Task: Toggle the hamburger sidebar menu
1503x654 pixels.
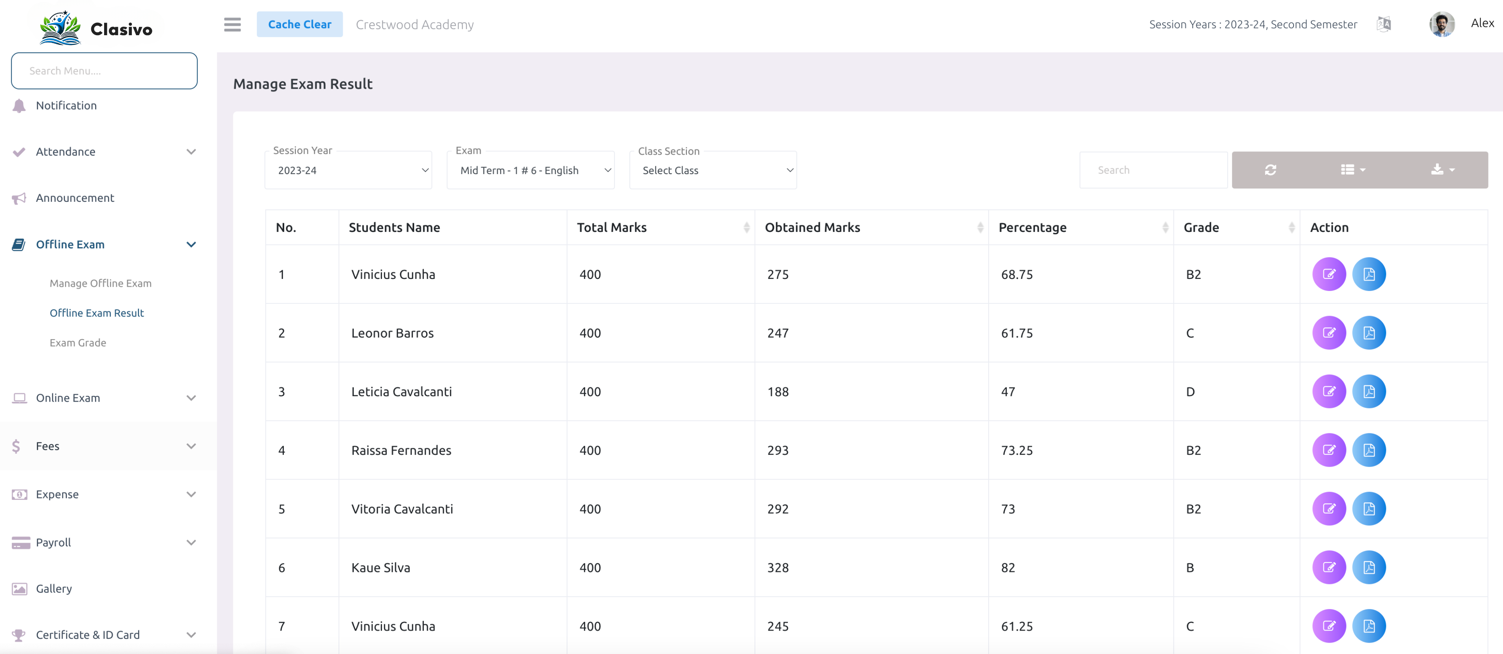Action: point(232,25)
